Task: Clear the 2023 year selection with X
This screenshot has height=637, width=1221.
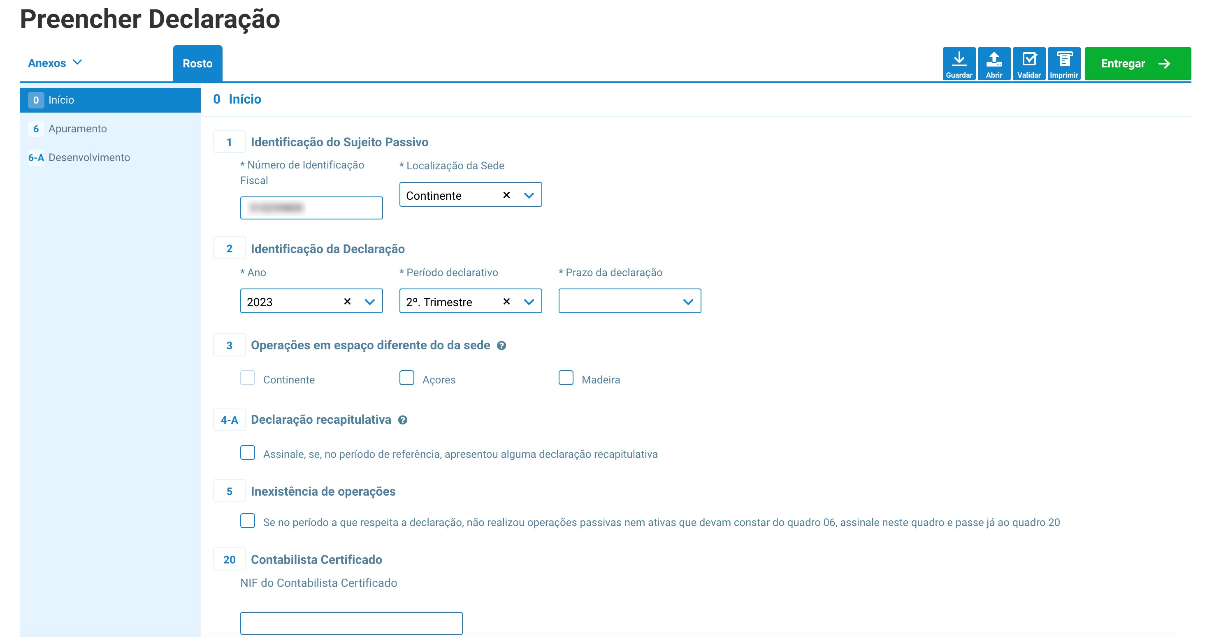Action: pyautogui.click(x=347, y=302)
